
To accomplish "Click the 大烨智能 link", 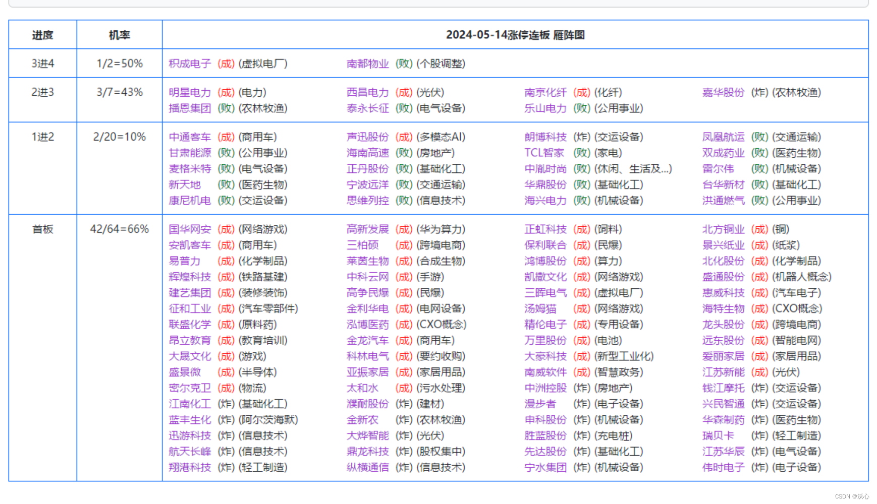I will 368,436.
